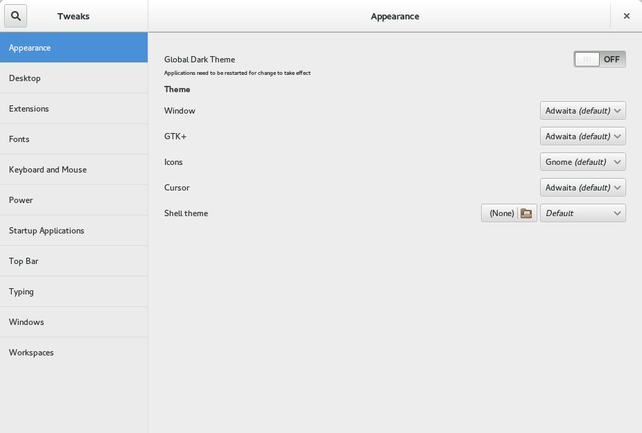This screenshot has height=433, width=642.
Task: Click the search magnifier icon
Action: [x=16, y=16]
